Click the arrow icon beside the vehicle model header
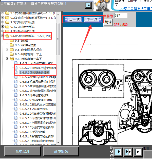 click(88, 5)
